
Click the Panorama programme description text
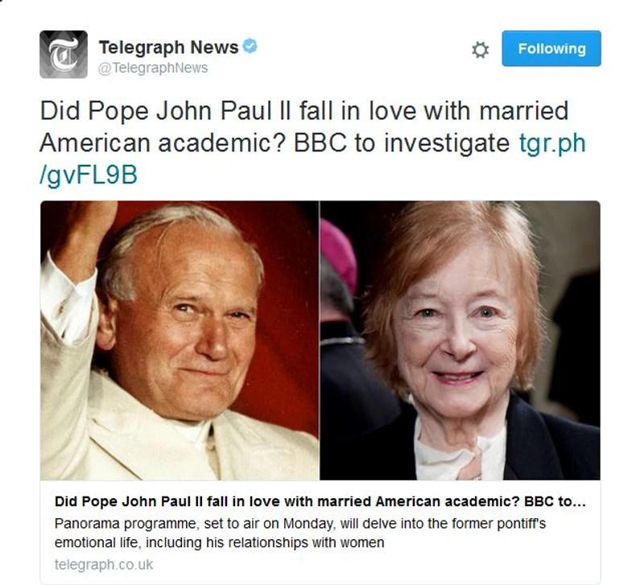(x=300, y=523)
